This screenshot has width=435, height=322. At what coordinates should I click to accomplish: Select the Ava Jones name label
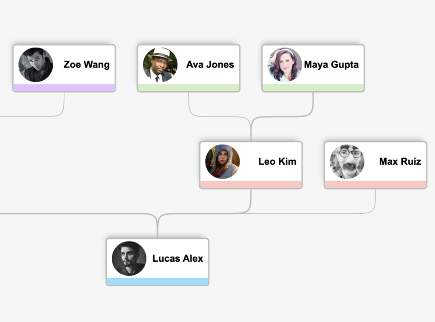[x=210, y=65]
